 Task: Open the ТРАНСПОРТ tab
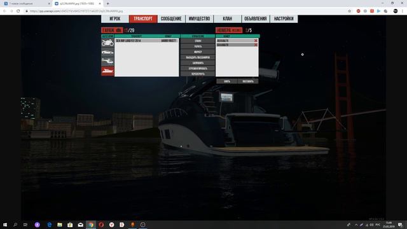143,18
